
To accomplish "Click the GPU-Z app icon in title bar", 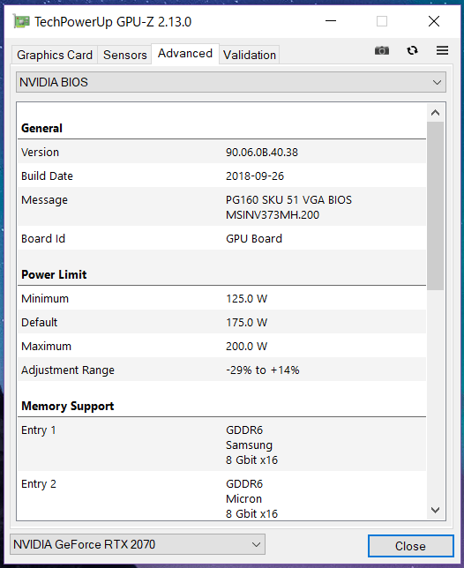I will (21, 21).
